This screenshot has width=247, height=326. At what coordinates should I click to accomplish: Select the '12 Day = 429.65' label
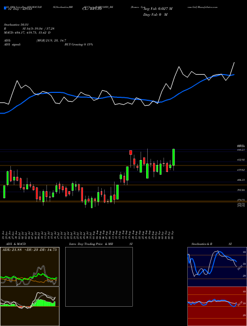point(19,9)
